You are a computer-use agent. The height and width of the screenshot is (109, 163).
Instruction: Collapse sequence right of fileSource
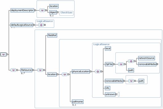point(44,70)
